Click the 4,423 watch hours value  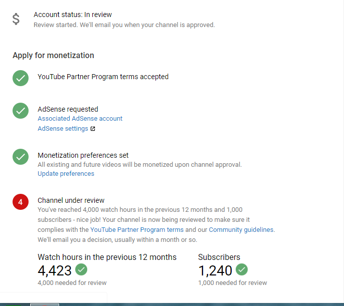point(55,270)
